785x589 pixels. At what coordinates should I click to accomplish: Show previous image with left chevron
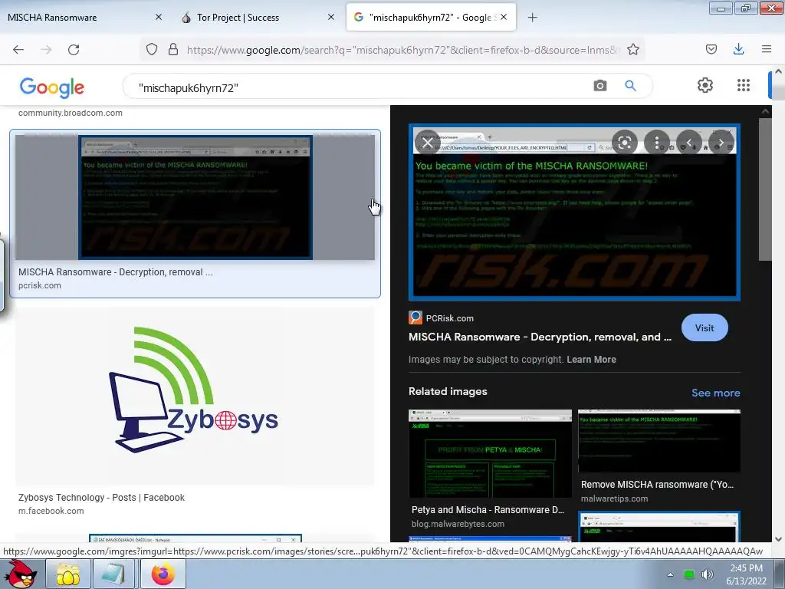(x=689, y=143)
